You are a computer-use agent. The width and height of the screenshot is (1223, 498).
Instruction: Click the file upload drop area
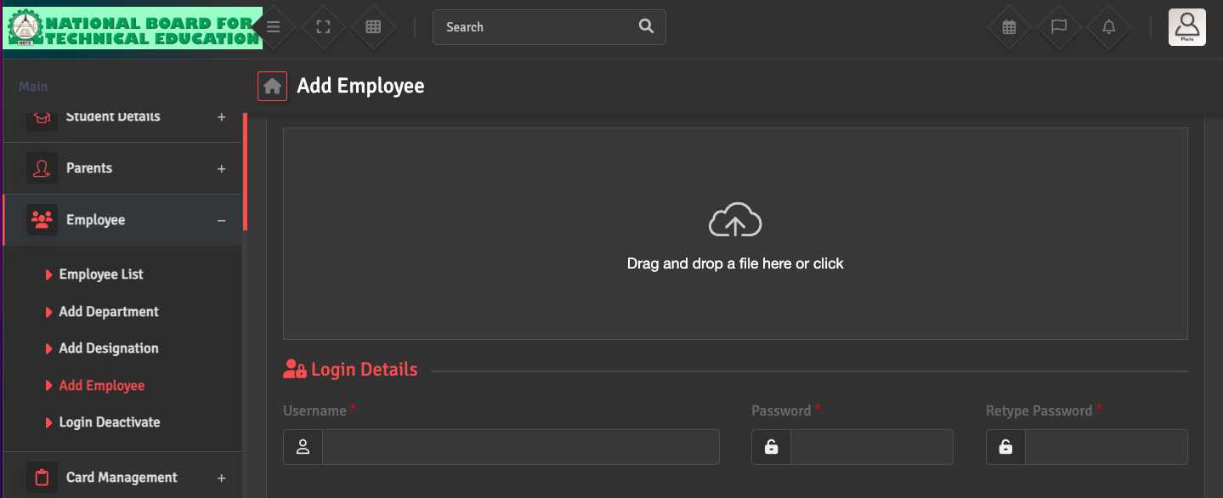(735, 234)
